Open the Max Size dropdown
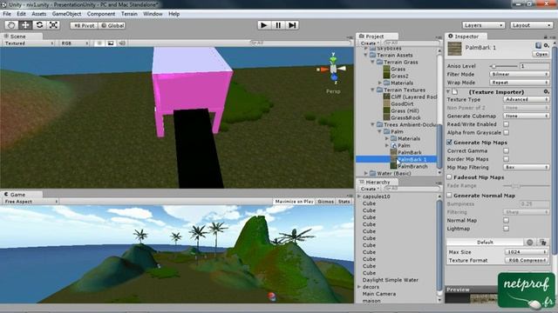This screenshot has width=558, height=313. [x=527, y=252]
